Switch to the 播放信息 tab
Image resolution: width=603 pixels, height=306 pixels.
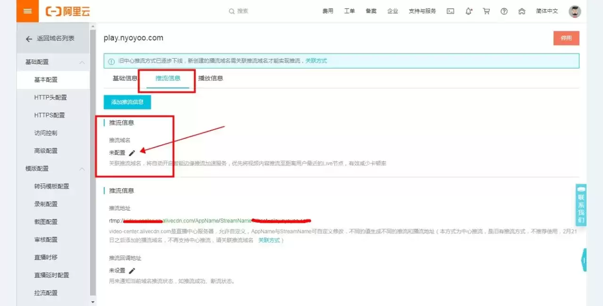pyautogui.click(x=211, y=78)
